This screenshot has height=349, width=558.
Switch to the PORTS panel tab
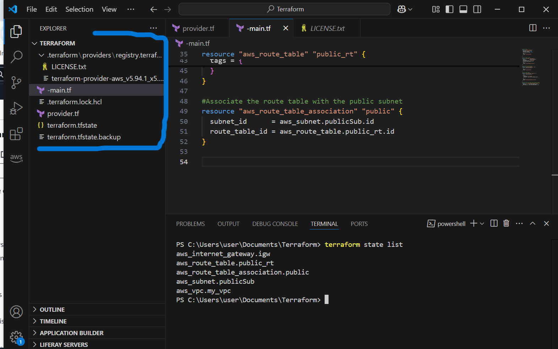359,224
